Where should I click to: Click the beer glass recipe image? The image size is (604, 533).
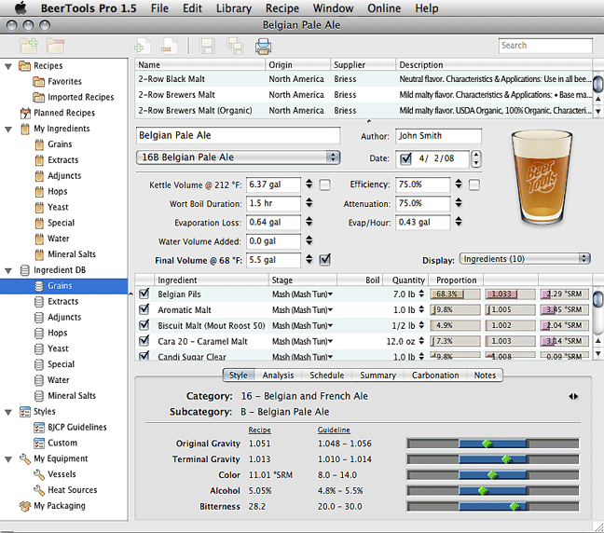point(543,176)
